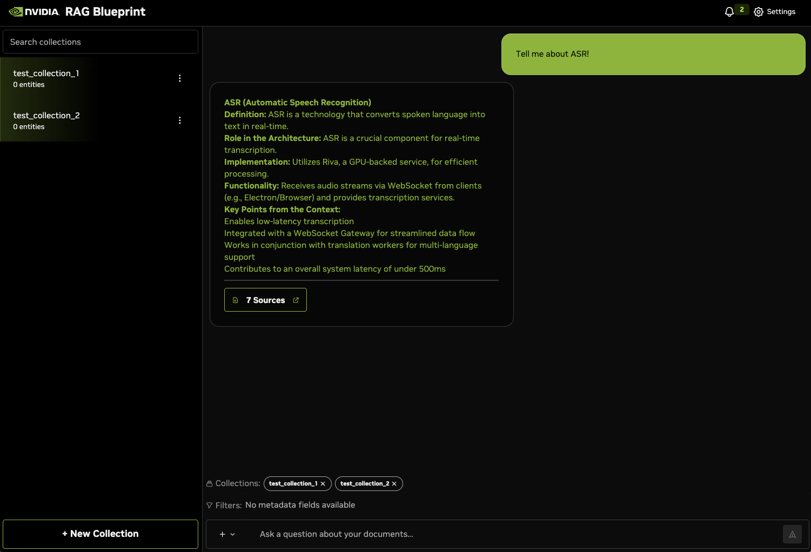Expand the plus dropdown beside the question box

[x=227, y=534]
